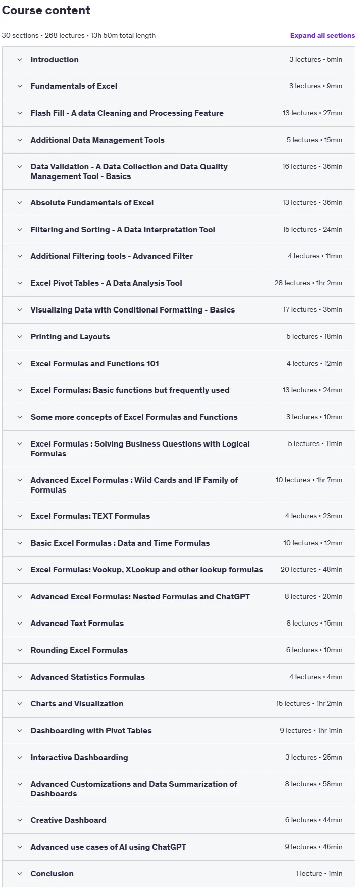Open the Visualizing Data with Conditional Formatting title
358x890 pixels.
pyautogui.click(x=132, y=310)
